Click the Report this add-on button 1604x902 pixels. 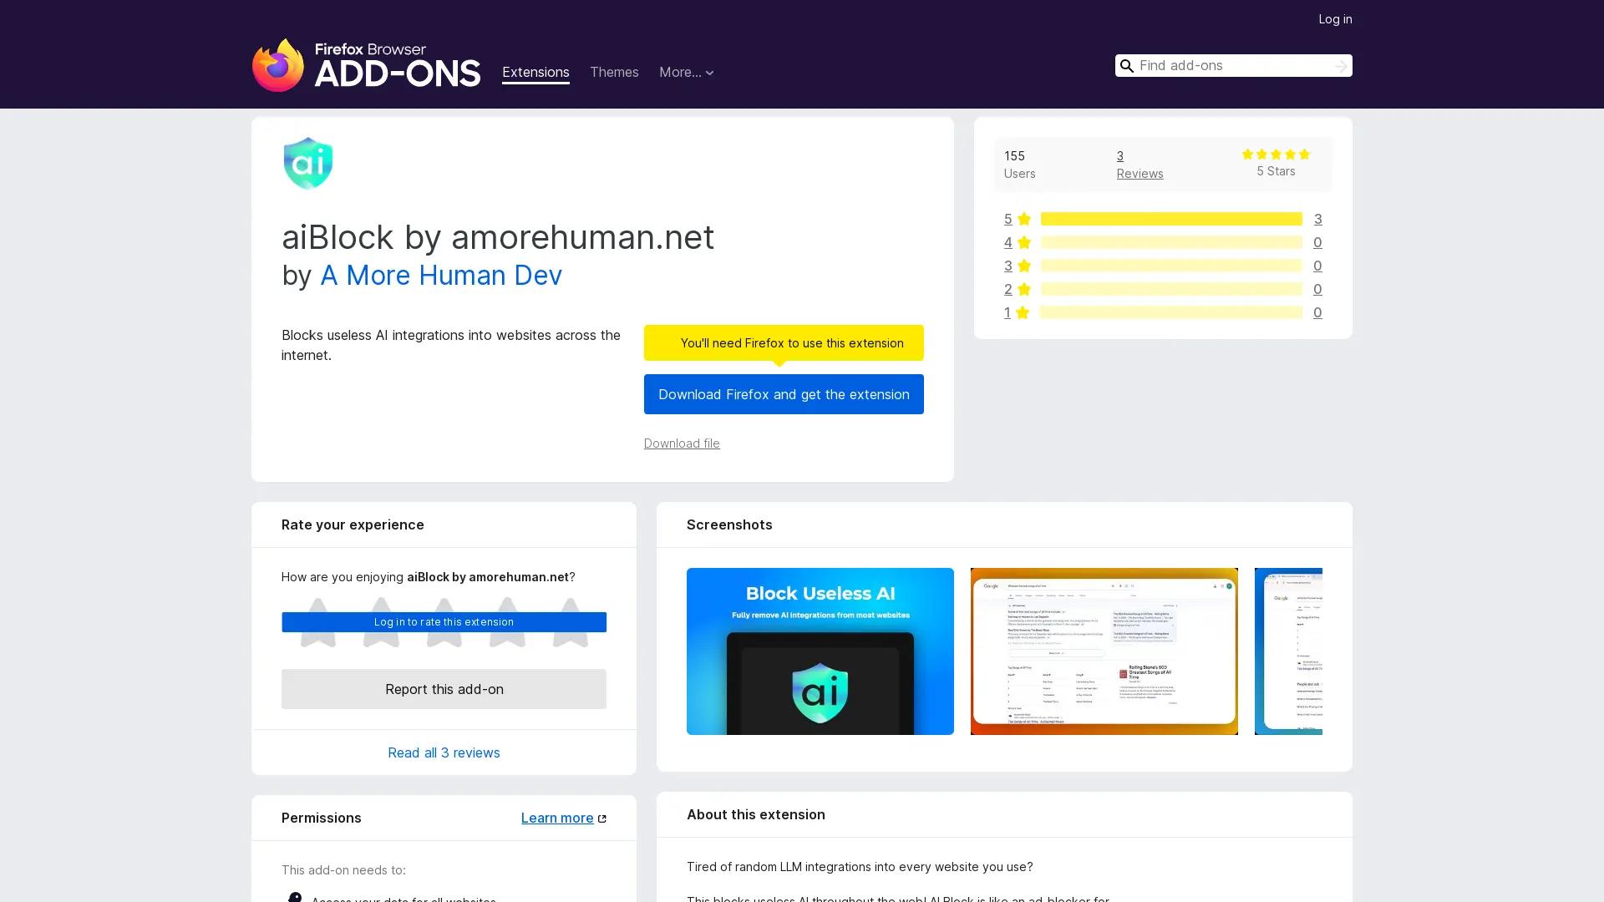point(444,689)
